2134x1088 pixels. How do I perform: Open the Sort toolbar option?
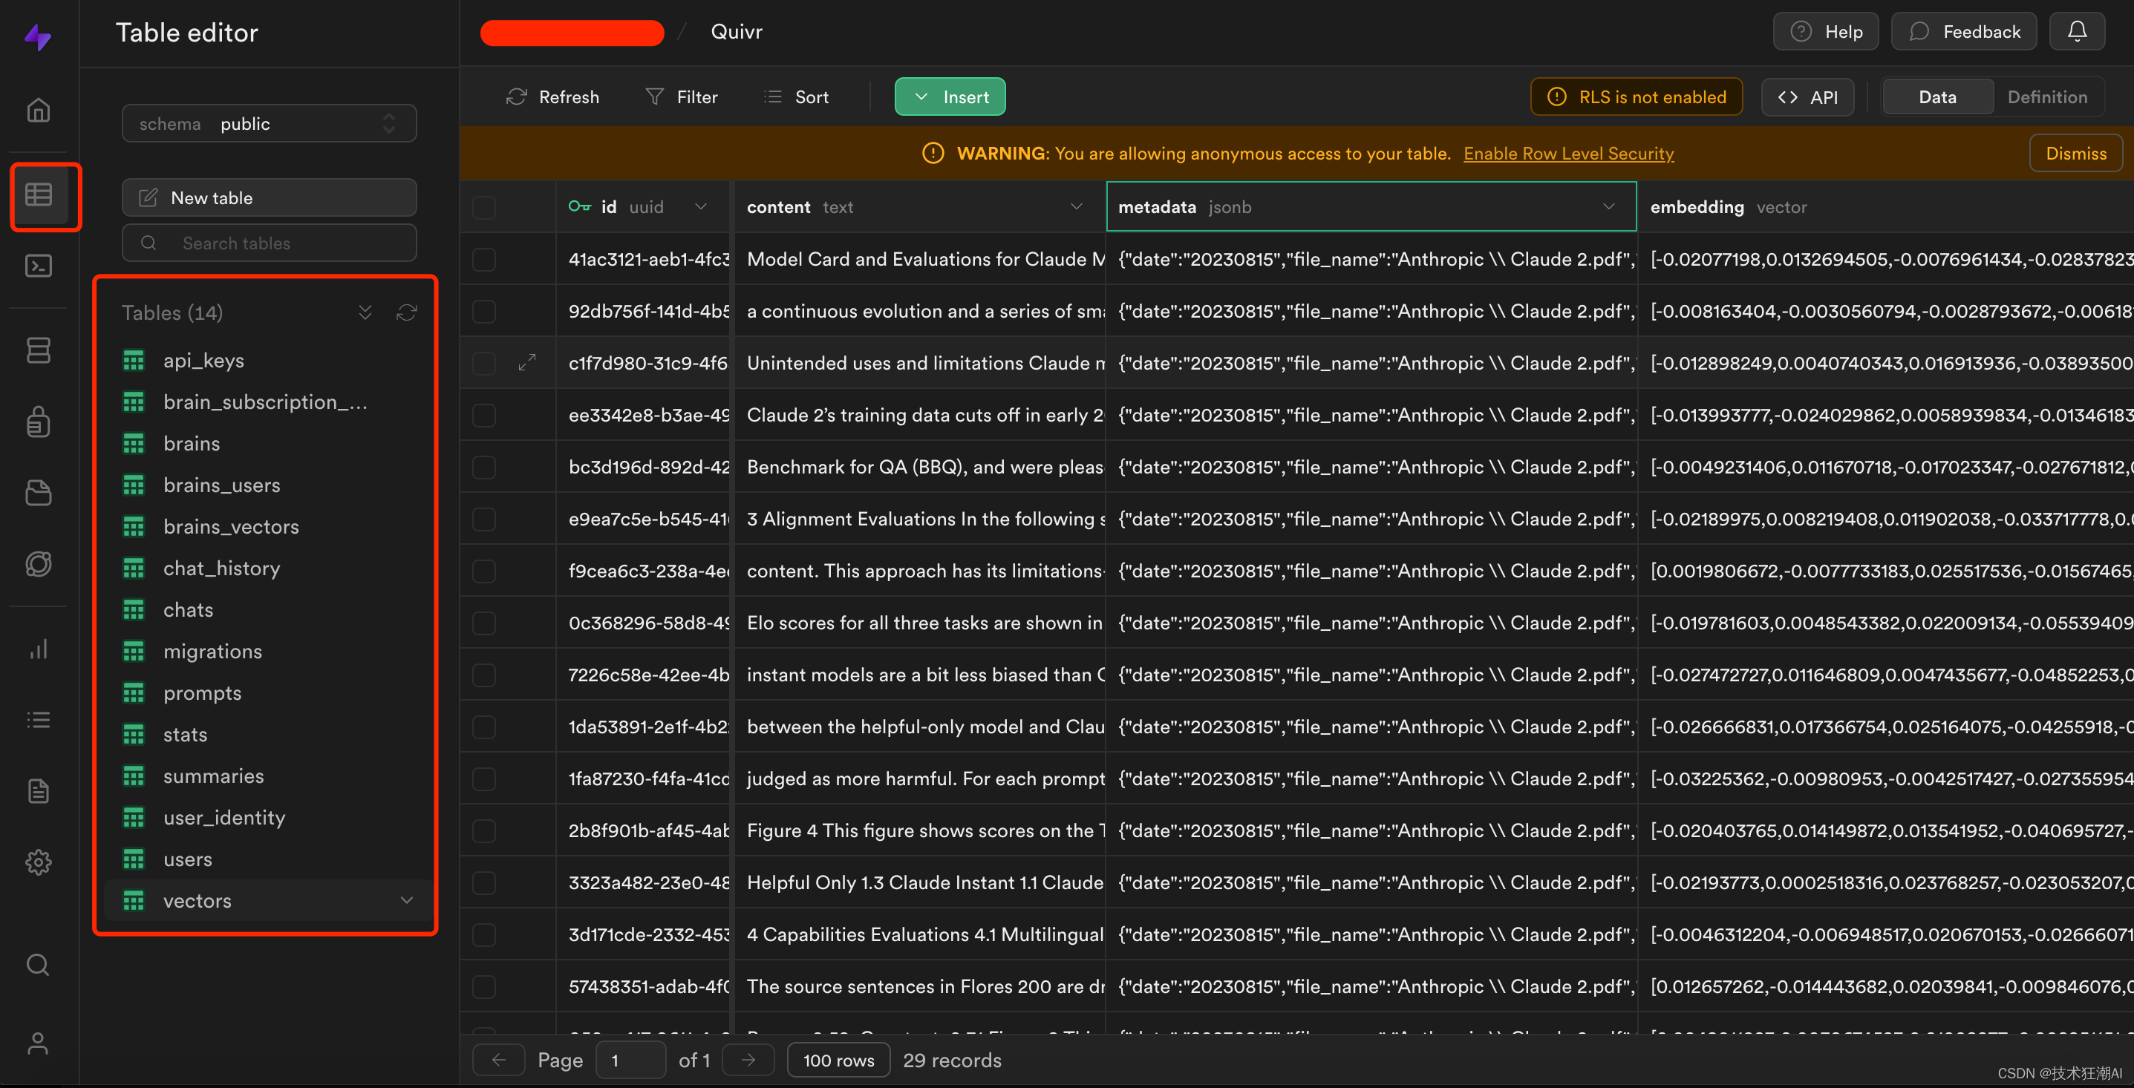point(796,97)
